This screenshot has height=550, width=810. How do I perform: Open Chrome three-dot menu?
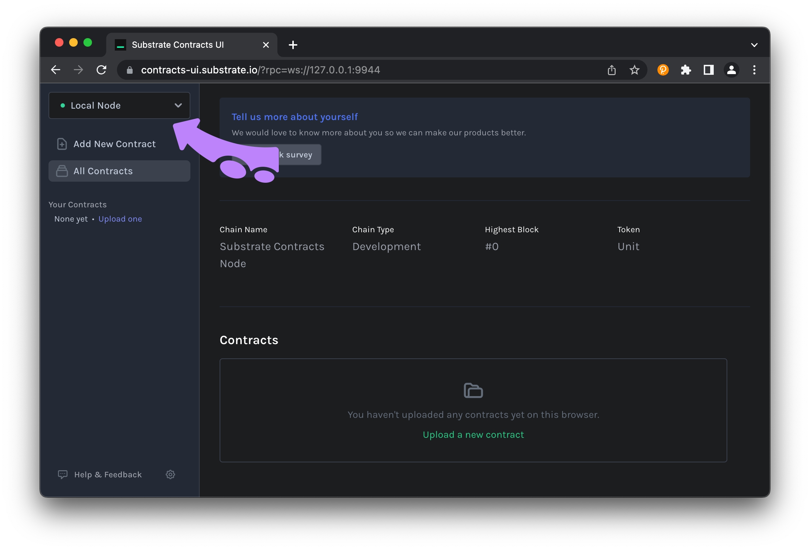tap(754, 70)
